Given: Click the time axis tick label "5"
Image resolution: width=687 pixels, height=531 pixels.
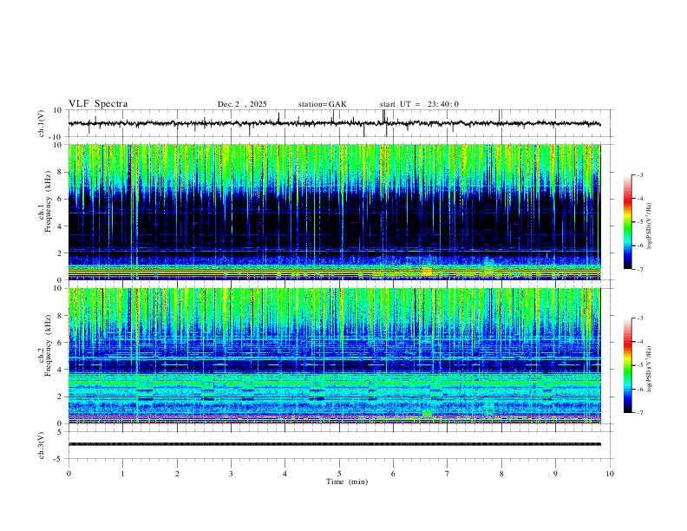Looking at the screenshot, I should [339, 474].
